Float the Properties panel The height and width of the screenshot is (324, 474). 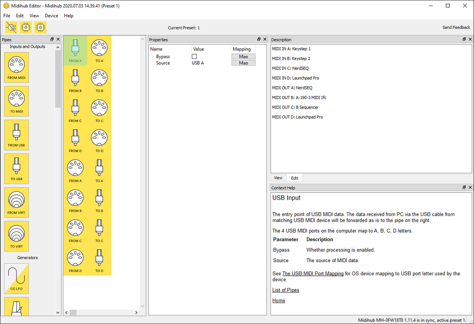(259, 40)
